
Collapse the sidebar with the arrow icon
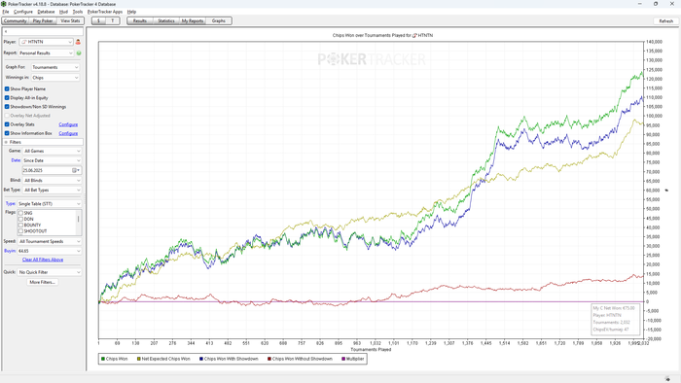point(6,32)
